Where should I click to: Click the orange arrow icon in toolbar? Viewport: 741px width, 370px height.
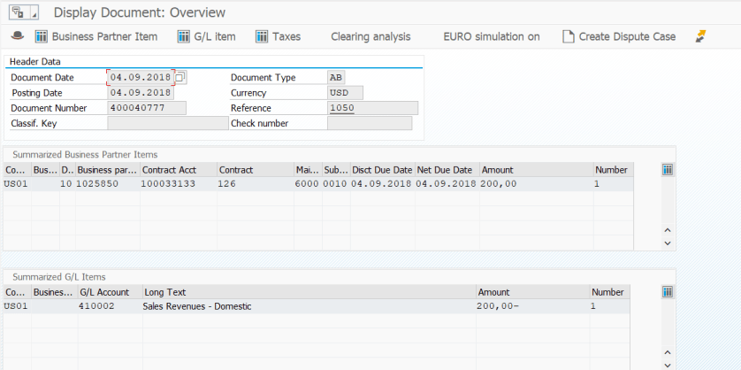(x=701, y=36)
